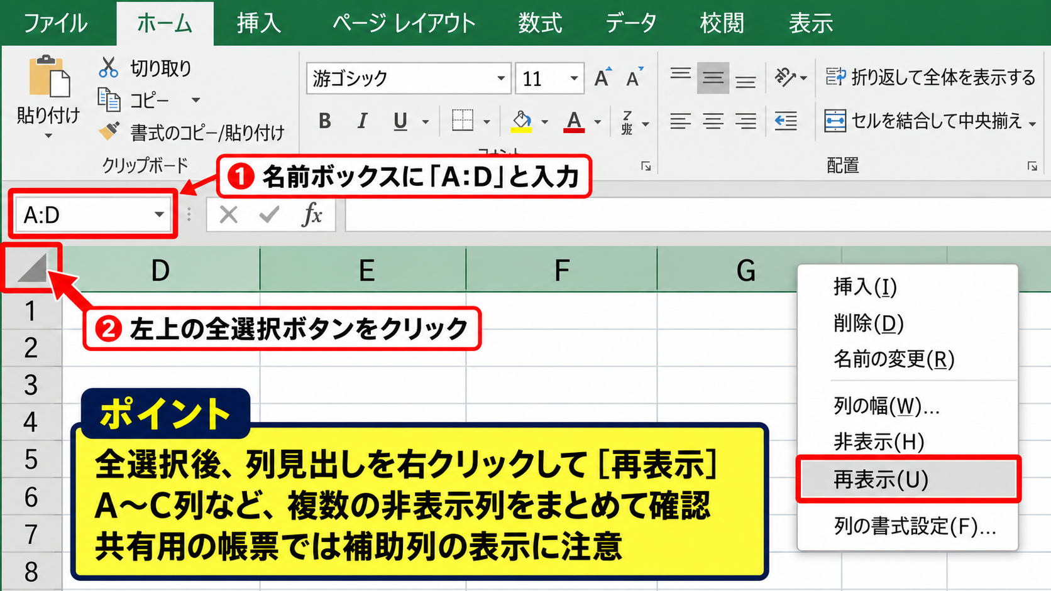The image size is (1051, 591).
Task: Open the font name dropdown 游ゴシック
Action: pyautogui.click(x=501, y=79)
